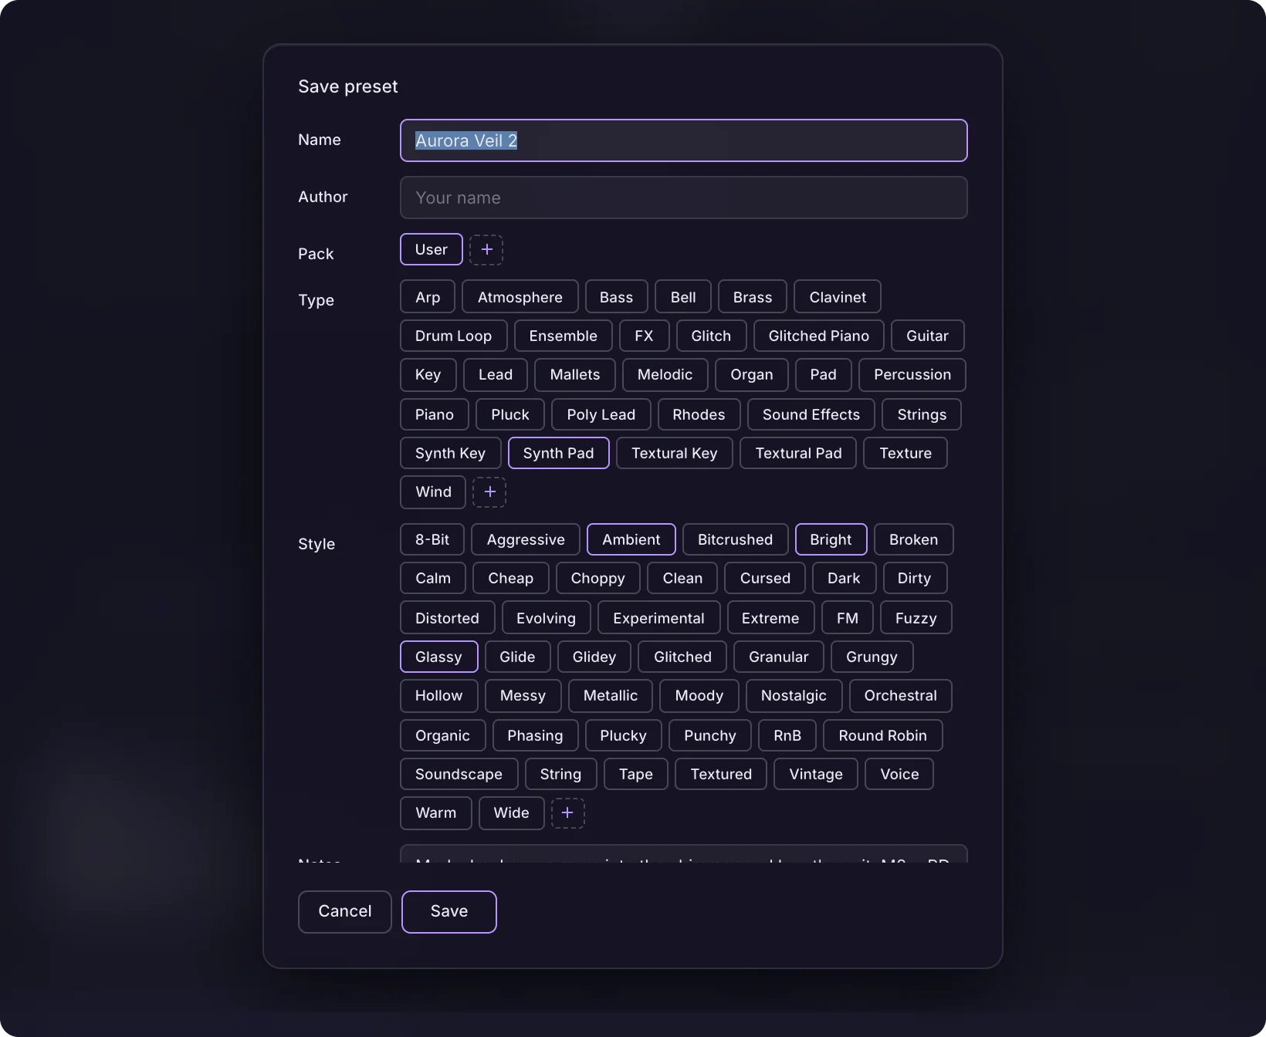Screen dimensions: 1266x1037
Task: Select the Tape style tag
Action: 635,774
